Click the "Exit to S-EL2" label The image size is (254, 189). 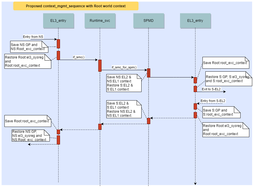(211, 89)
